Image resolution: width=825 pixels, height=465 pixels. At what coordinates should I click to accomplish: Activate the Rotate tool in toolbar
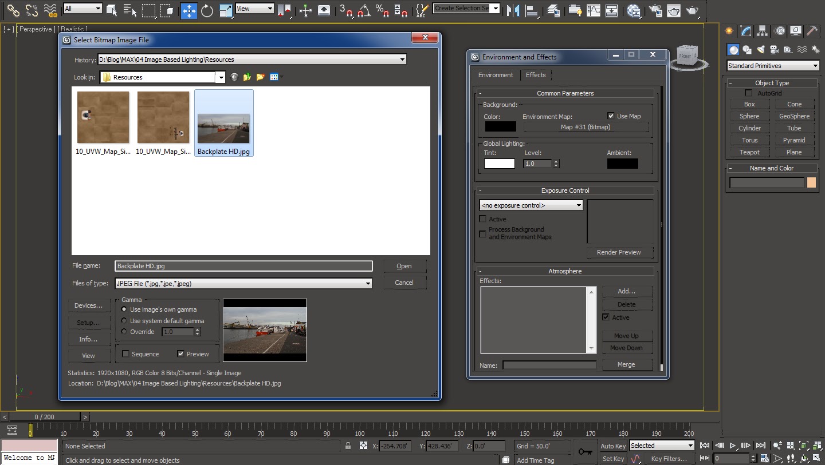click(x=207, y=10)
